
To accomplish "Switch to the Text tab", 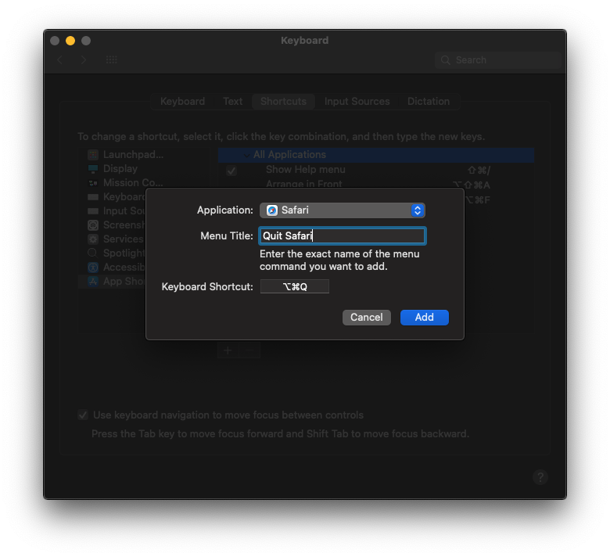I will (x=232, y=101).
